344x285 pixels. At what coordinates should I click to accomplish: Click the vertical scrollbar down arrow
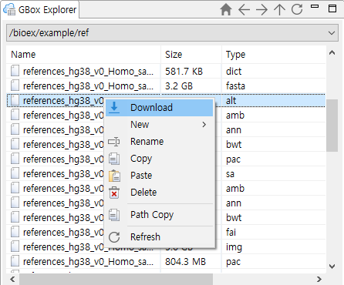click(x=332, y=266)
